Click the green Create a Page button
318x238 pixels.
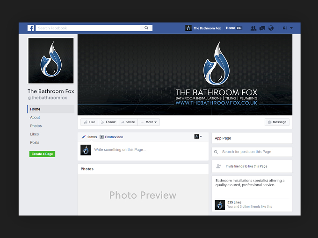click(42, 154)
